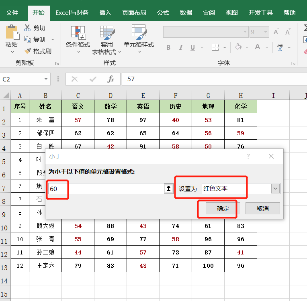Click the Decrease Font Size icon
Viewport: 307px width, 301px height.
point(288,32)
